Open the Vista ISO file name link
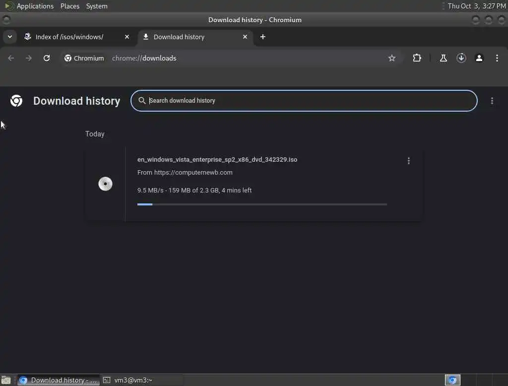The height and width of the screenshot is (386, 508). pos(217,159)
